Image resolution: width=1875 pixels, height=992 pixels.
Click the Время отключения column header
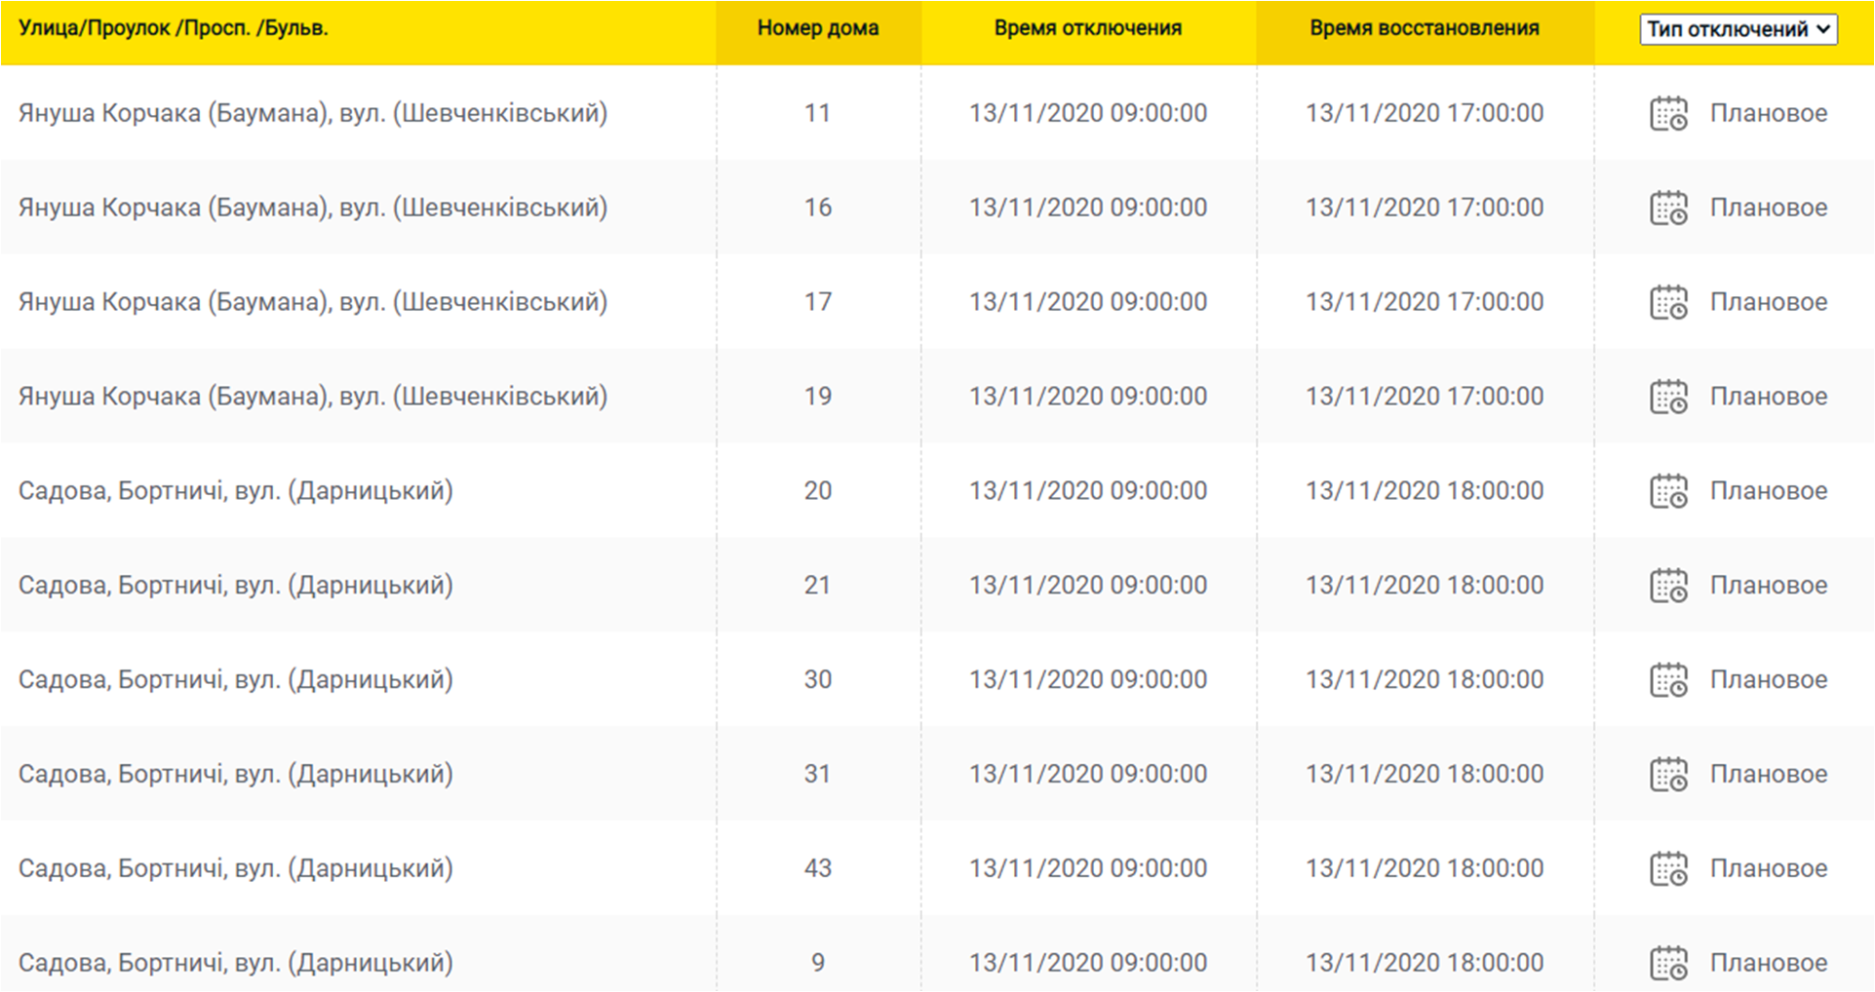pyautogui.click(x=1087, y=28)
